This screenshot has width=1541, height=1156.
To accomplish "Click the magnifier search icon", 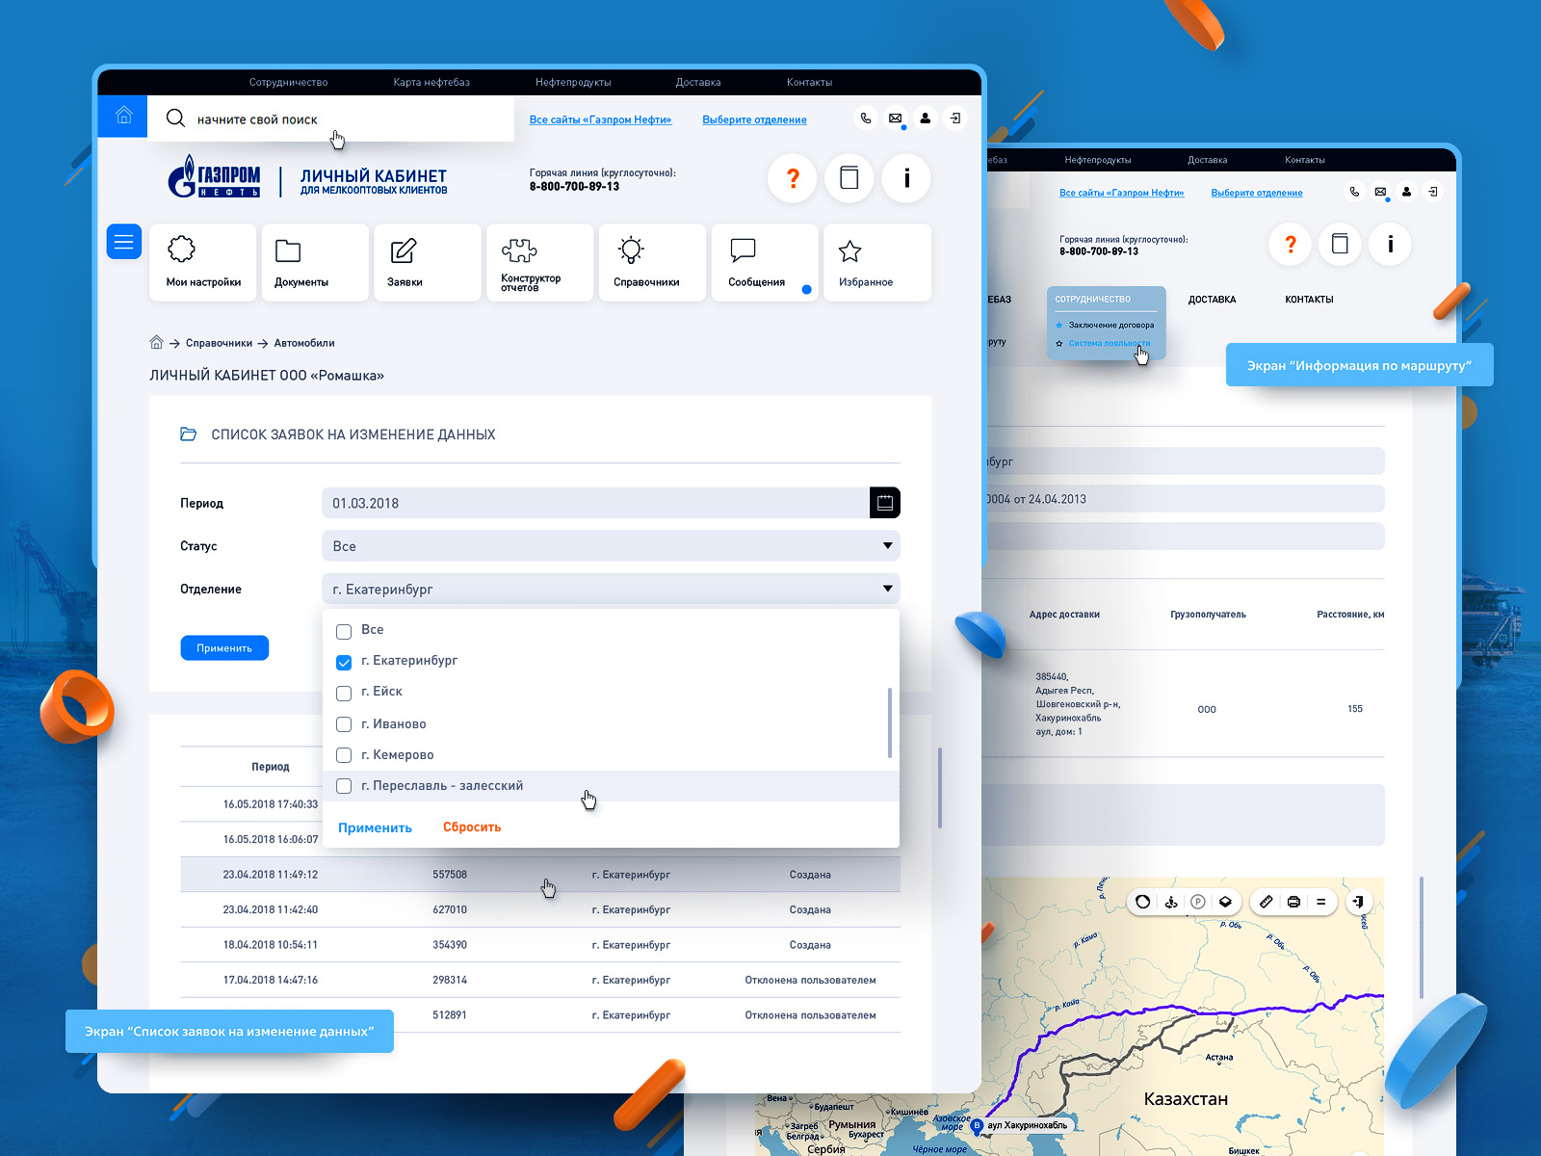I will [175, 118].
